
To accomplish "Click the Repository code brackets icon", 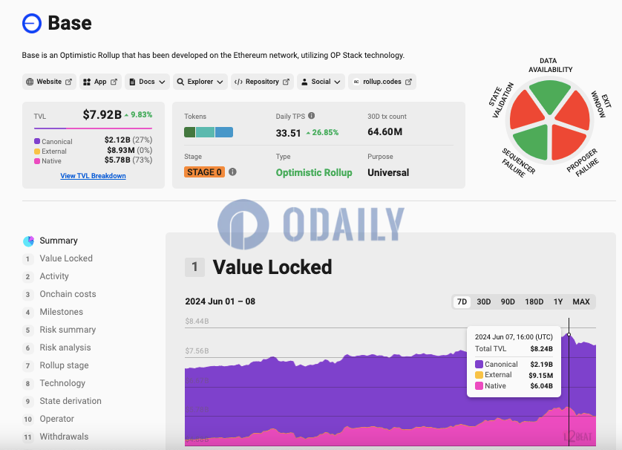I will point(238,82).
